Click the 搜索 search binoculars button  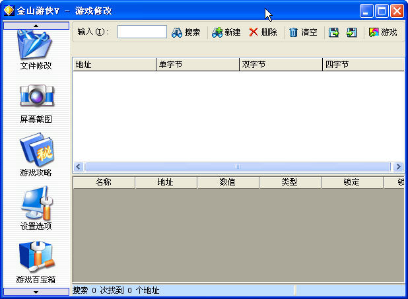coord(186,32)
